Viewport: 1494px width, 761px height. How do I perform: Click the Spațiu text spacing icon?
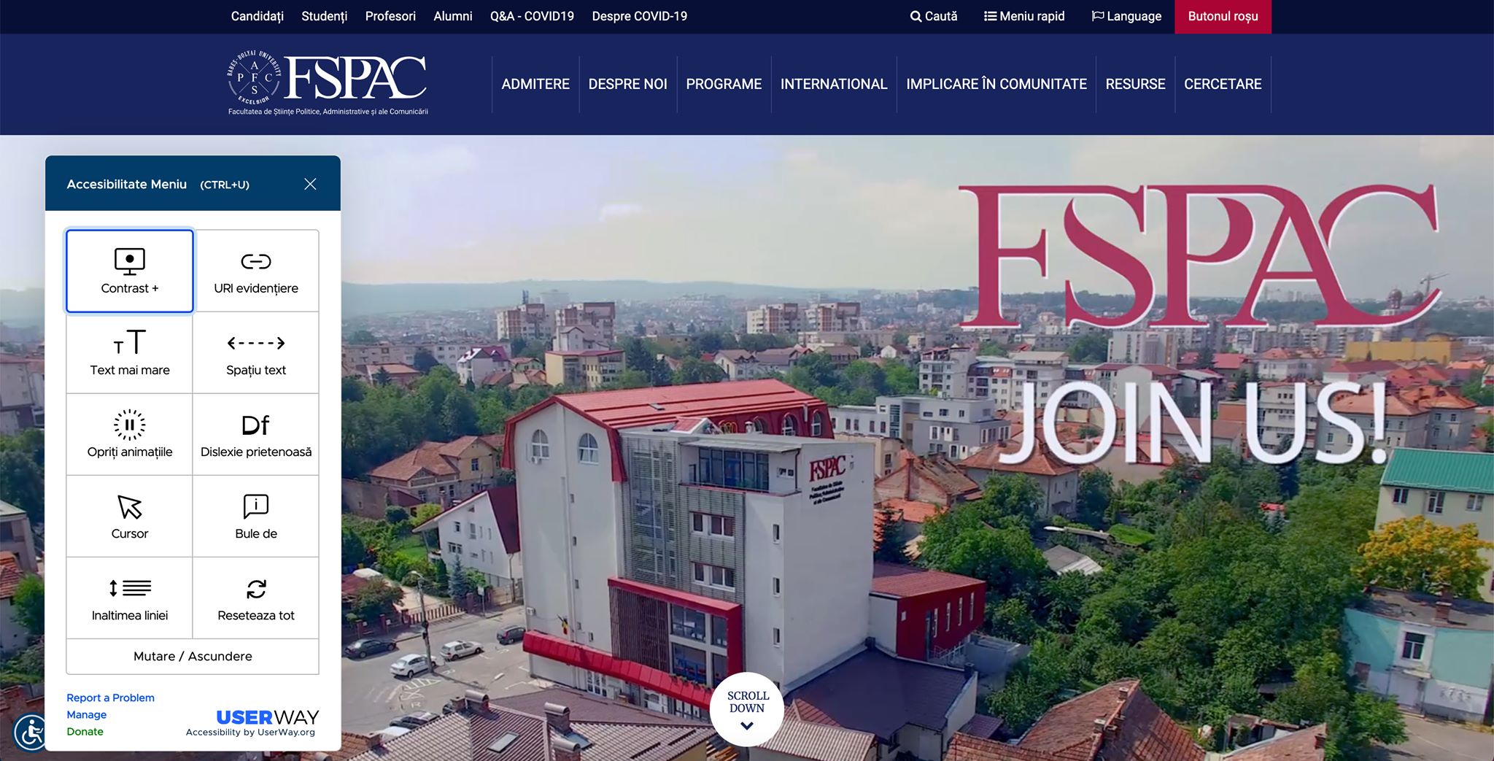click(256, 343)
